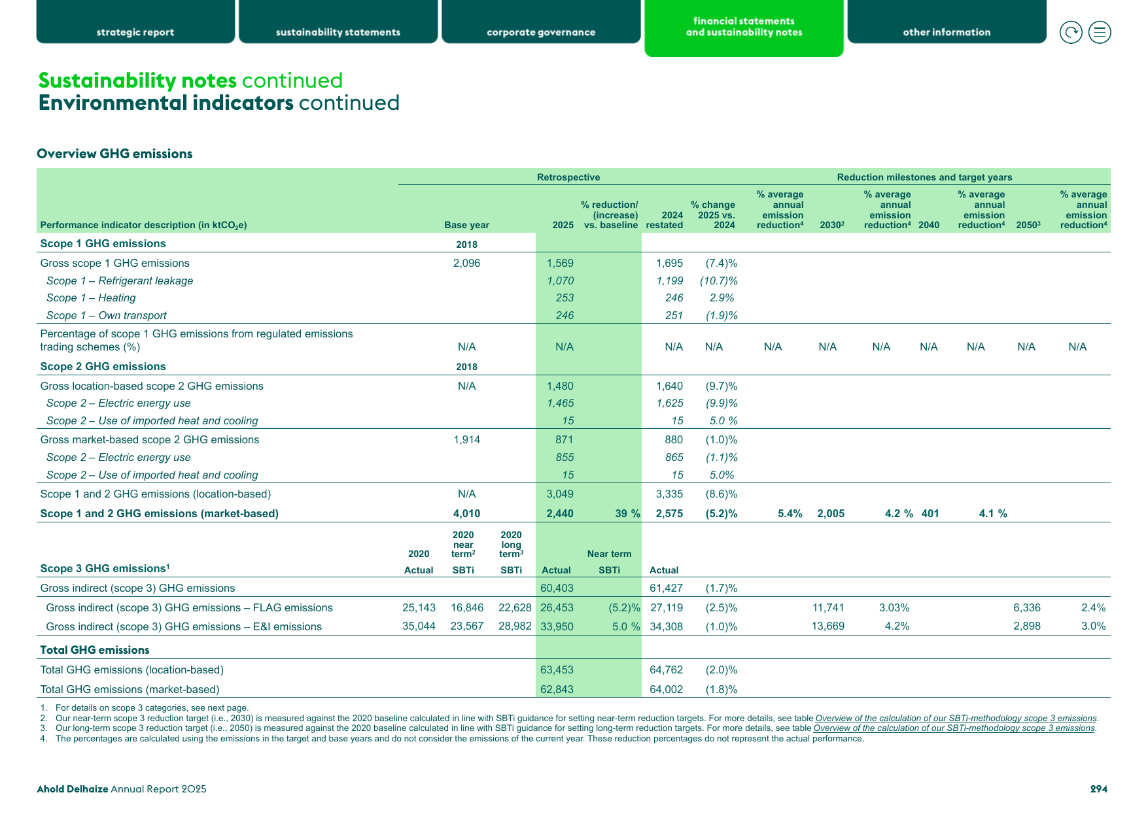
Task: Open the sustainability statements tab
Action: tap(338, 22)
